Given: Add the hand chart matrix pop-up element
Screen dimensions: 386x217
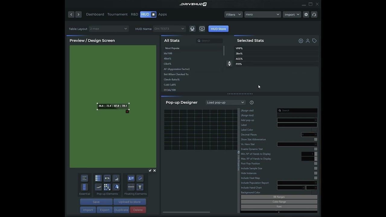Looking at the screenshot, I should tap(107, 187).
